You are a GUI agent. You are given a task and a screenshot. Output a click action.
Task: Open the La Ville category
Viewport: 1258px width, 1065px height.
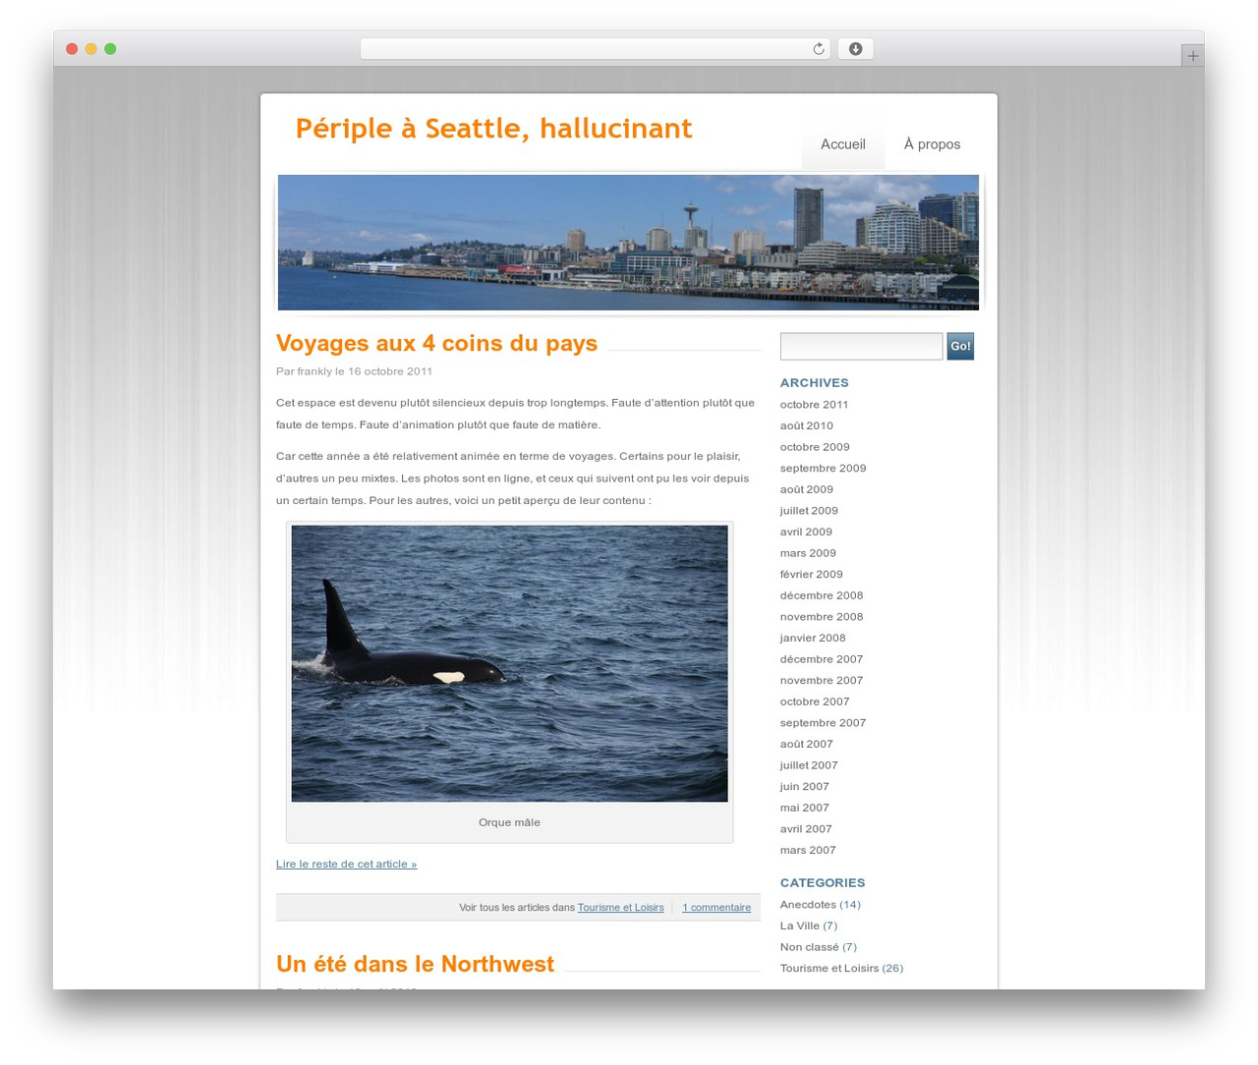coord(799,925)
